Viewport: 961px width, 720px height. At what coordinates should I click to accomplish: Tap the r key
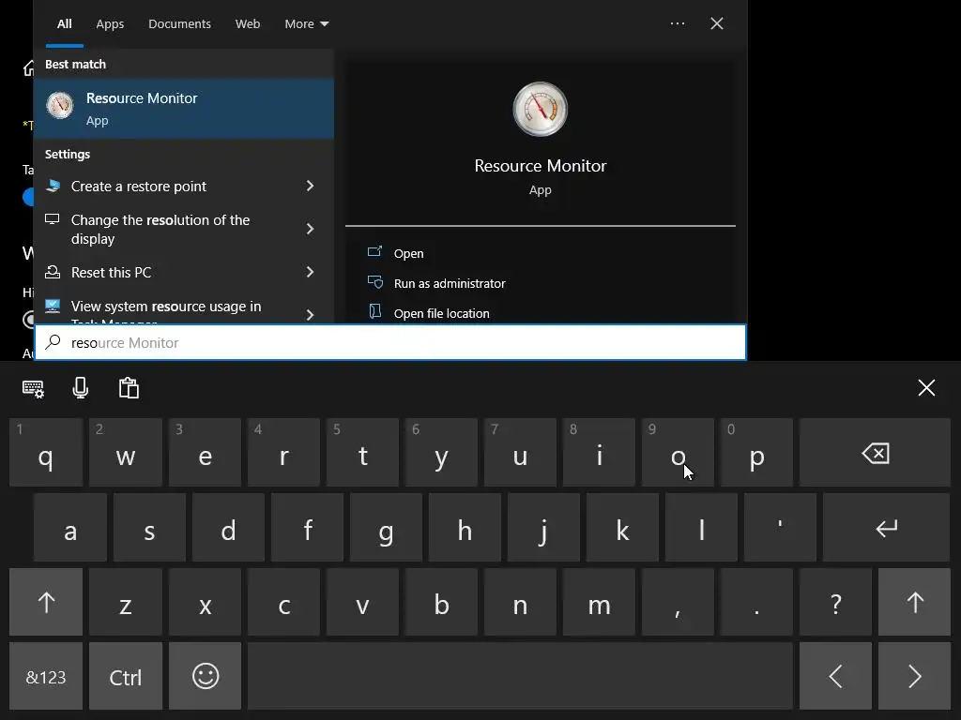pos(283,453)
